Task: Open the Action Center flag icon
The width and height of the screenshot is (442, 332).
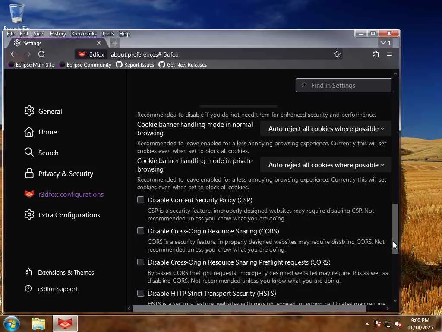Action: pos(377,324)
